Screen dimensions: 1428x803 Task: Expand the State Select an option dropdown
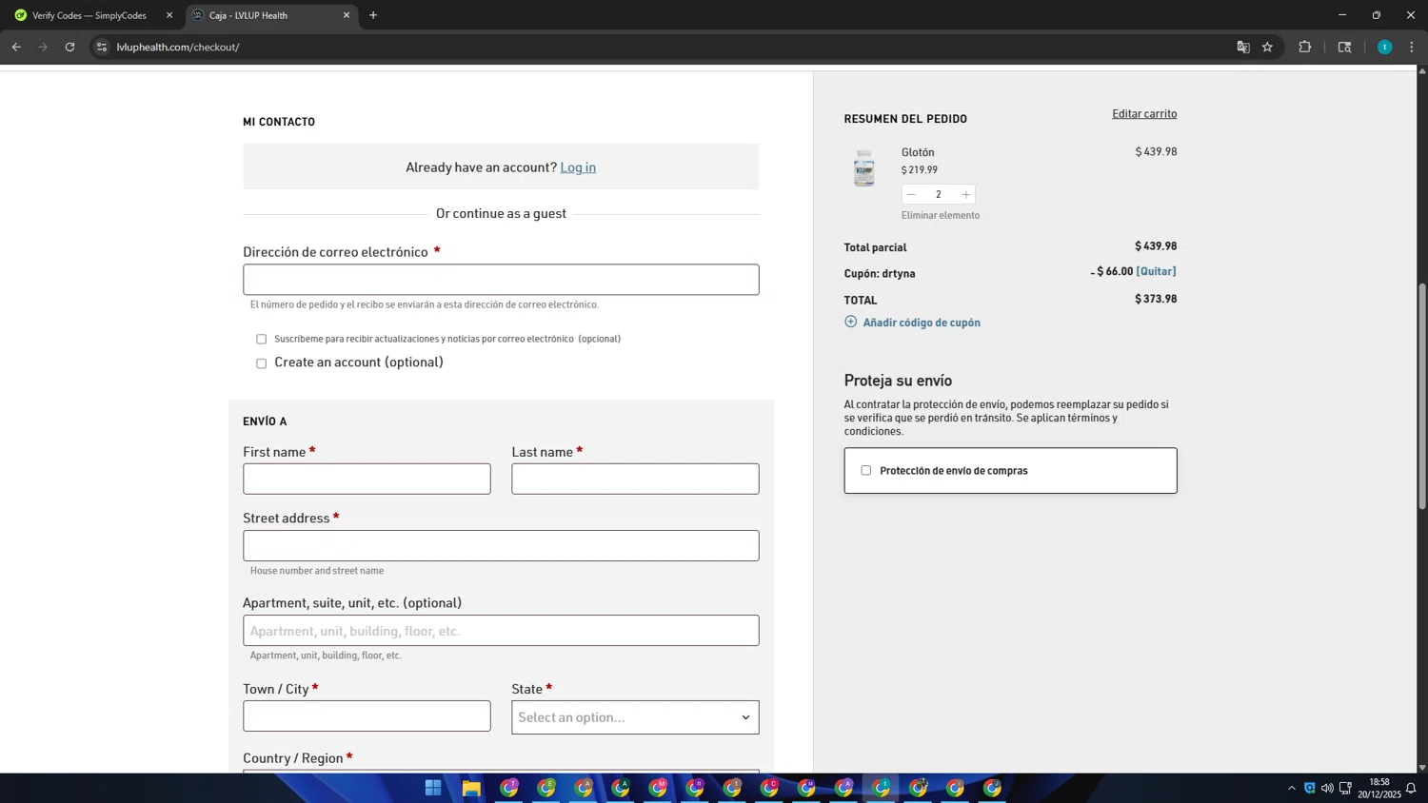635,717
